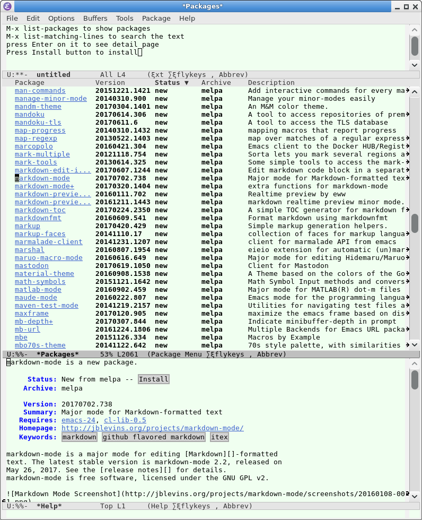Open the maruo-macro-mode package link
This screenshot has height=520, width=422.
pyautogui.click(x=49, y=258)
